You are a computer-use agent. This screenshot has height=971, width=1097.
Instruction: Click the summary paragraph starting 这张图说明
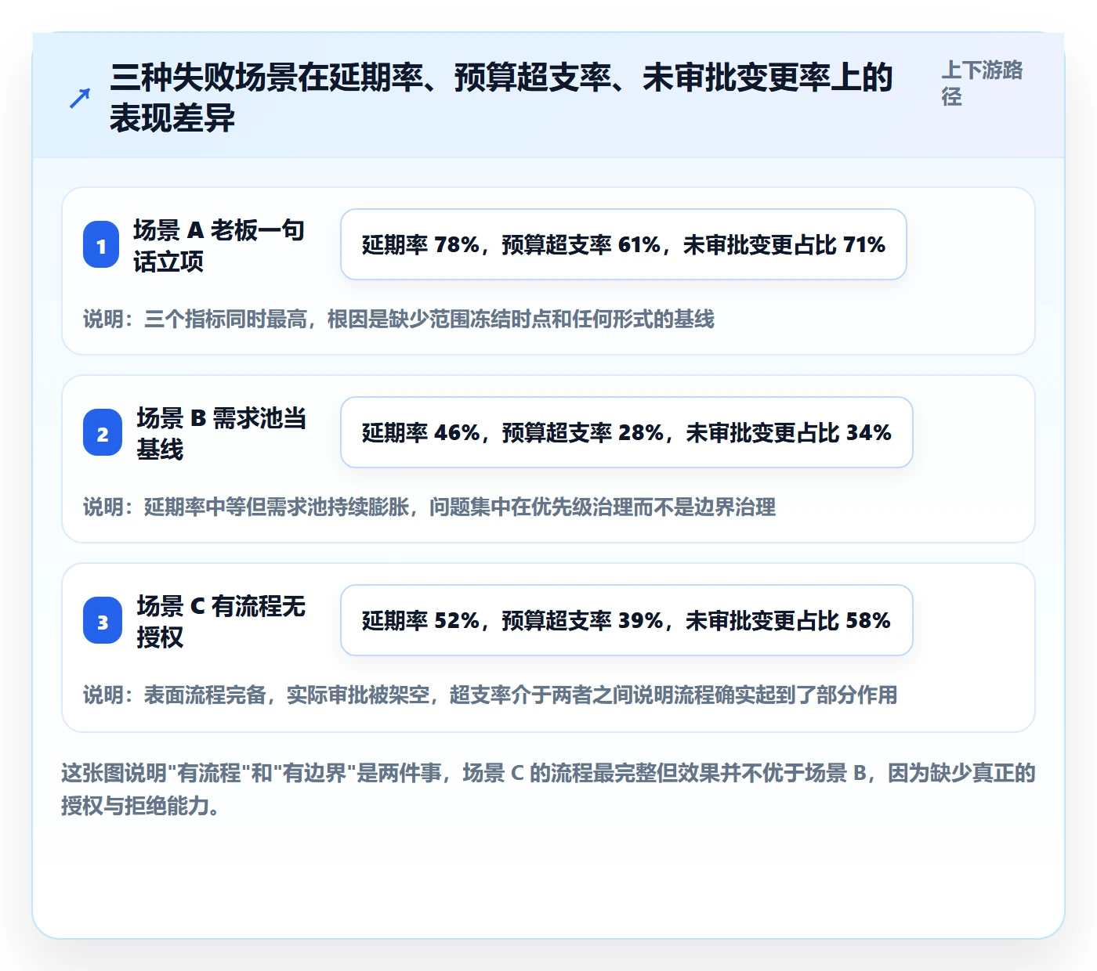[x=548, y=789]
